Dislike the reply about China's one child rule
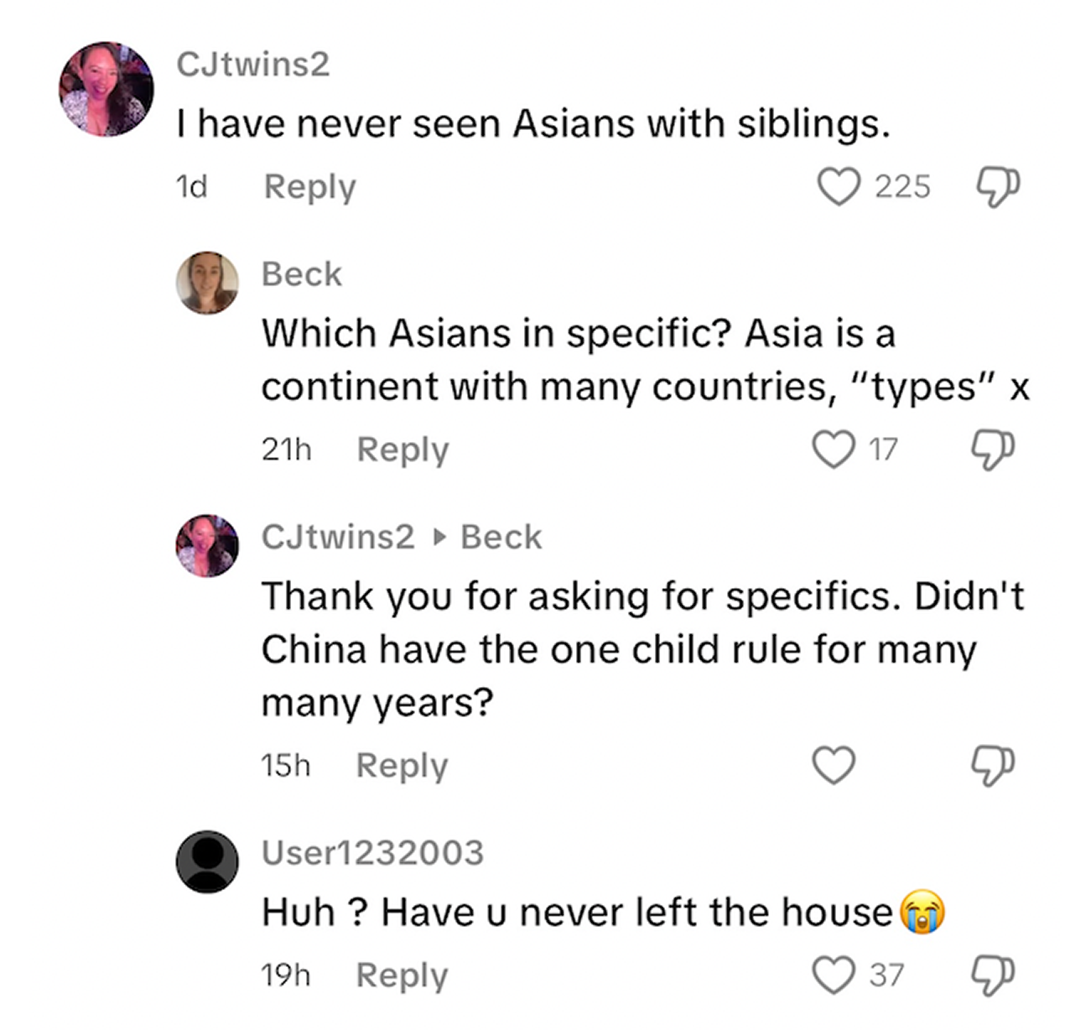 coord(993,765)
